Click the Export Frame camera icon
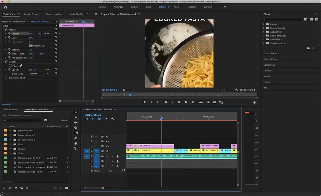The image size is (321, 196). tap(214, 102)
